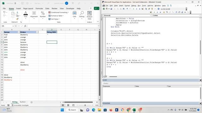Viewport: 202px width, 113px height.
Task: Add a new sheet with plus button
Action: coord(32,102)
